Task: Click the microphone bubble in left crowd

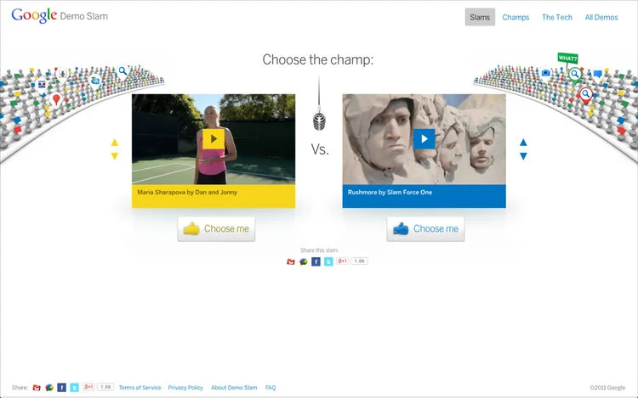Action: 62,74
